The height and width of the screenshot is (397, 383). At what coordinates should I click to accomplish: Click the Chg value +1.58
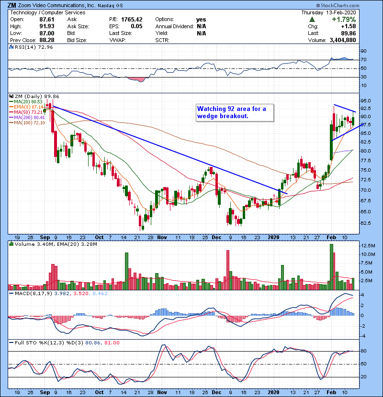348,26
